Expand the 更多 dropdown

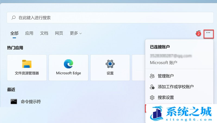[x=76, y=33]
